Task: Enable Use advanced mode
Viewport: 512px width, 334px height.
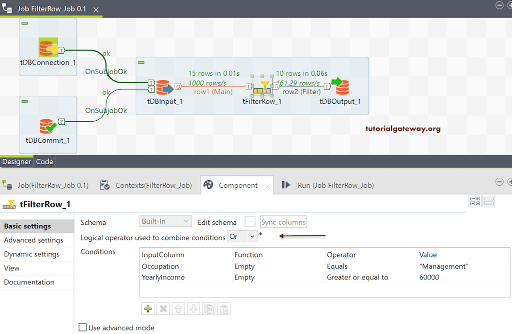Action: (x=82, y=327)
